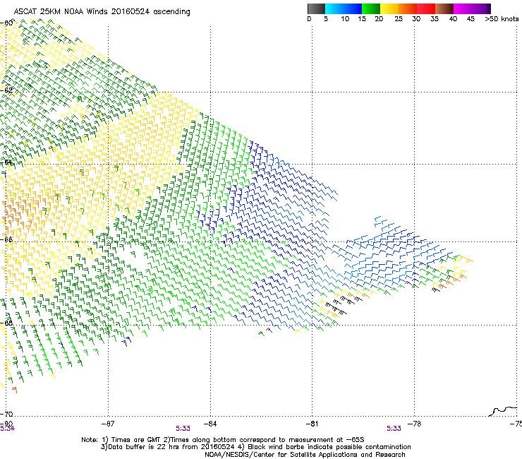This screenshot has height=459, width=522.
Task: Click the latitude label '-68'
Action: (7, 323)
